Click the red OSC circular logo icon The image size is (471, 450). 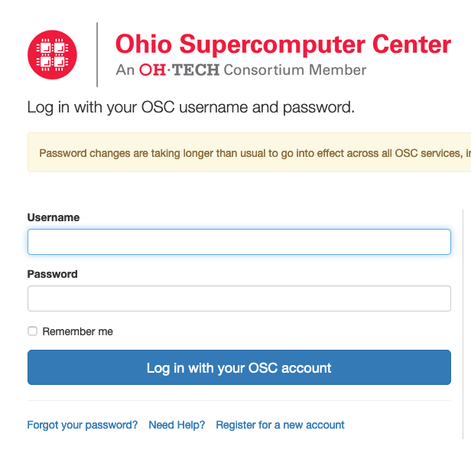pos(53,54)
